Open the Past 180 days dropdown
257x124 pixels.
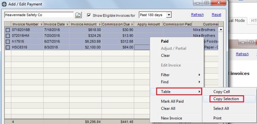[169, 15]
